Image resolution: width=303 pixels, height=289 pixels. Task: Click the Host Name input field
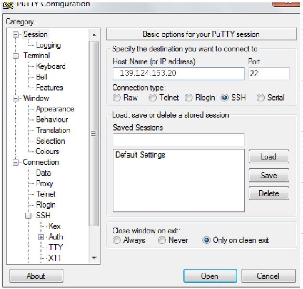pyautogui.click(x=179, y=73)
